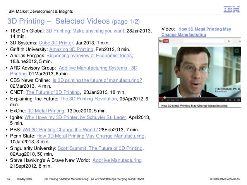247x185 pixels.
Task: Click '02Aug2010, 50 min.' text
Action: click(x=31, y=154)
